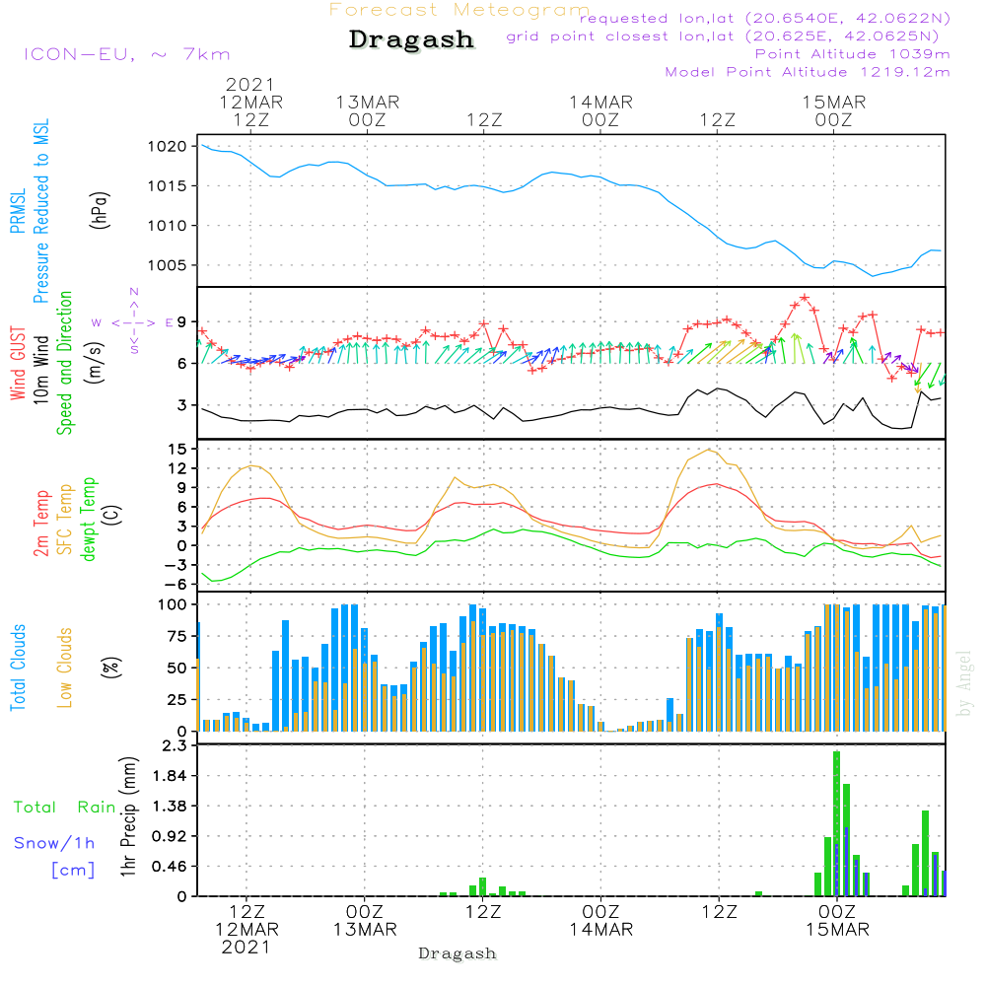The image size is (986, 986).
Task: Click precipitation axis value 0.92
Action: (170, 836)
